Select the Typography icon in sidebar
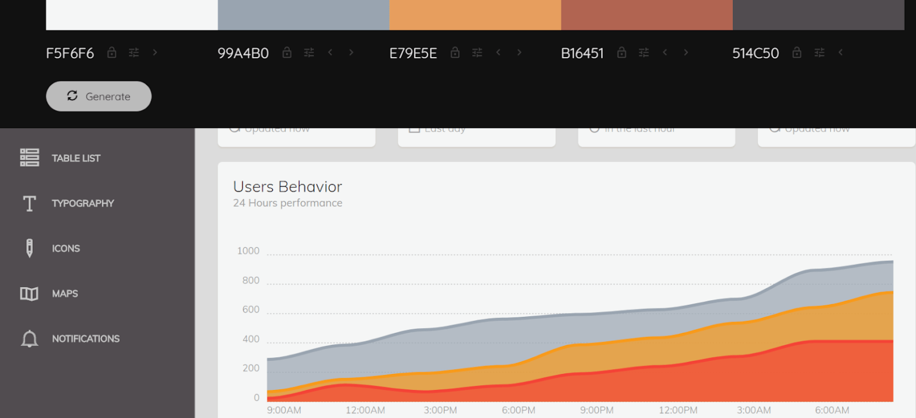This screenshot has height=418, width=916. 29,203
